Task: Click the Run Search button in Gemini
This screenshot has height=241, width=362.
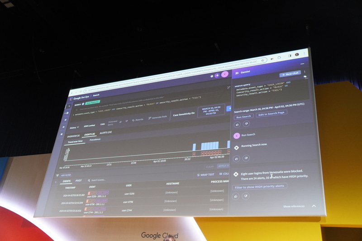Action: (x=243, y=117)
